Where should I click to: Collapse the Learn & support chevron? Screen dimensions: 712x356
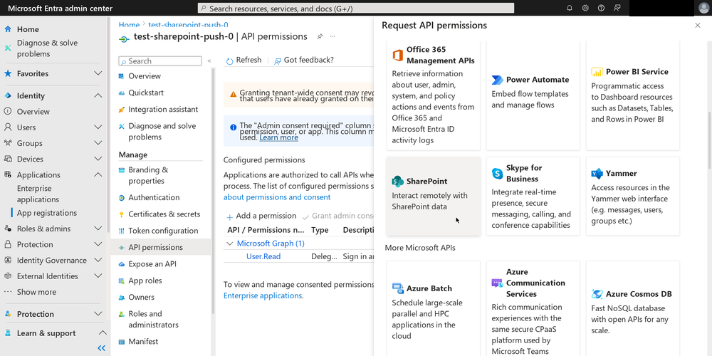pos(103,333)
